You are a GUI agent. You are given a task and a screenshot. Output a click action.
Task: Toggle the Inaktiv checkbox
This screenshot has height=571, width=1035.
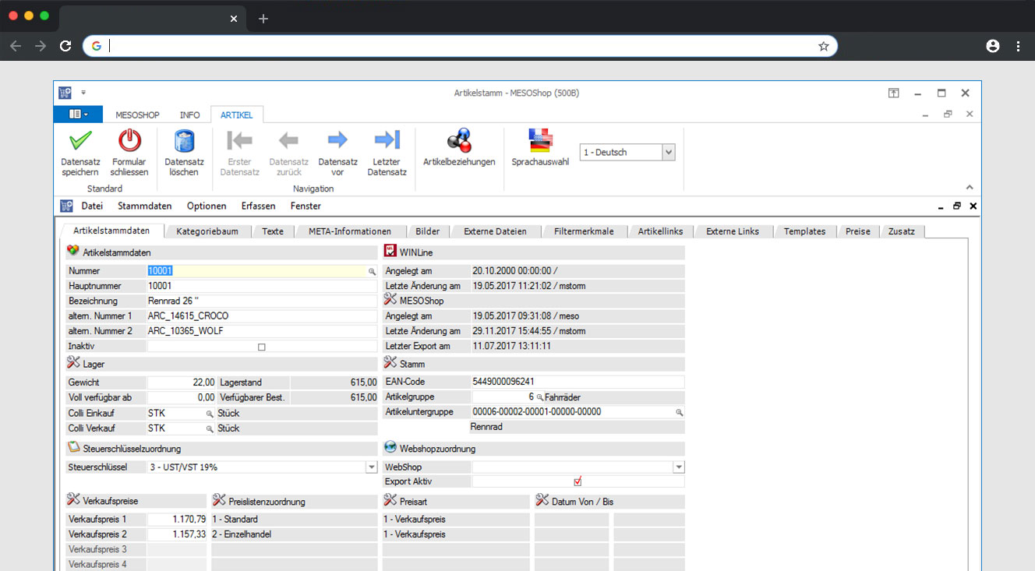coord(262,347)
